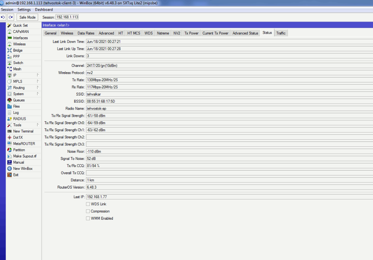Click the Tx Rate value field

[x=229, y=80]
